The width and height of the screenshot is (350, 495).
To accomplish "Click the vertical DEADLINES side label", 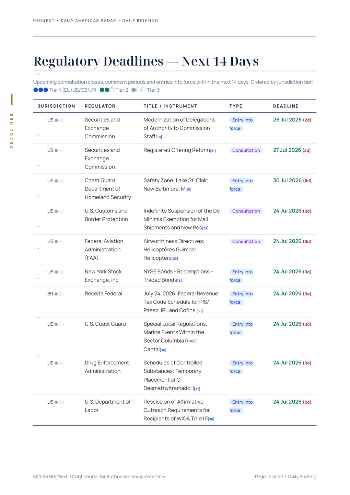I will (12, 131).
